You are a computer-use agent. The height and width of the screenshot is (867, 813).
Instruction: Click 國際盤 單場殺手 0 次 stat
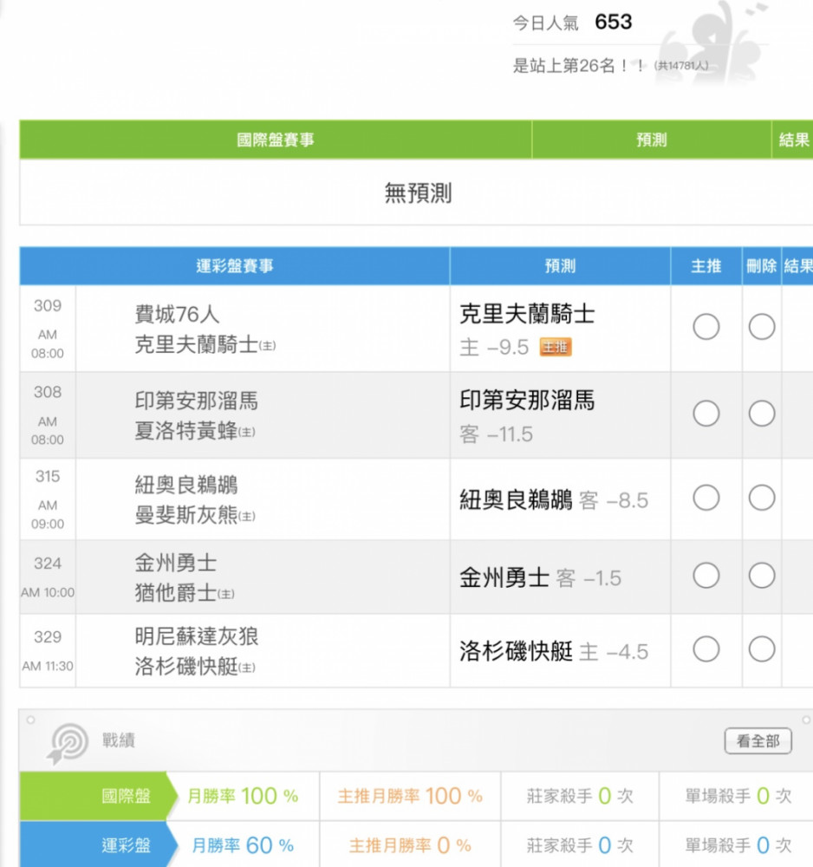tap(738, 796)
